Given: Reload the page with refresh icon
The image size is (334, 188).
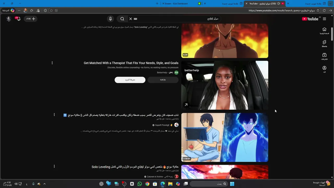Looking at the screenshot, I should pos(324,10).
